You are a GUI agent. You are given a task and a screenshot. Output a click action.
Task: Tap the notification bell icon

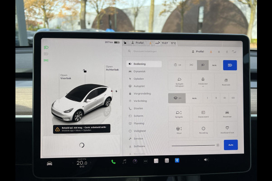coord(219,52)
